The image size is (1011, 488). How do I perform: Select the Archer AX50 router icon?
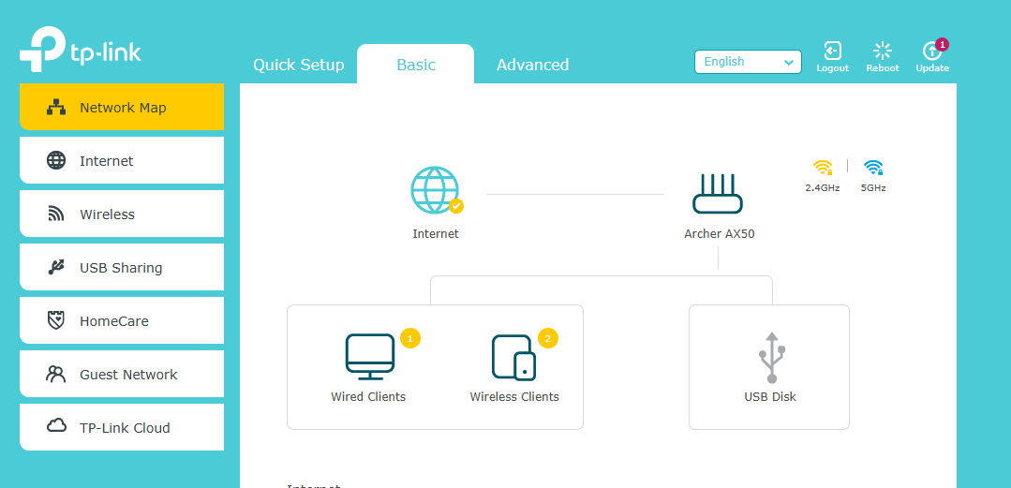tap(718, 194)
